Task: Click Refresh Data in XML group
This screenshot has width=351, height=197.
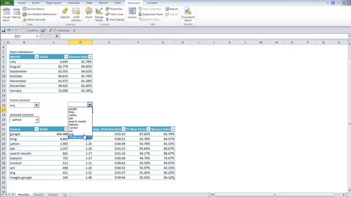Action: [149, 20]
